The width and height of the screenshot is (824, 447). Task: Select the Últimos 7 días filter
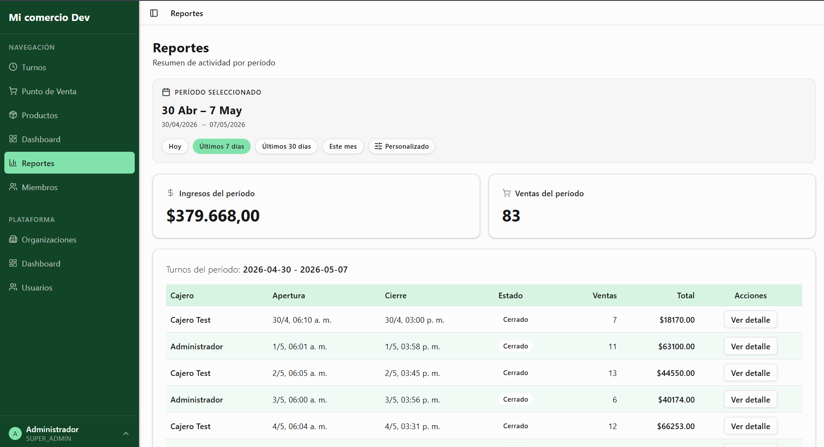(221, 147)
